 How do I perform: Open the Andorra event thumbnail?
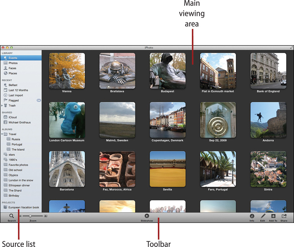pos(268,120)
